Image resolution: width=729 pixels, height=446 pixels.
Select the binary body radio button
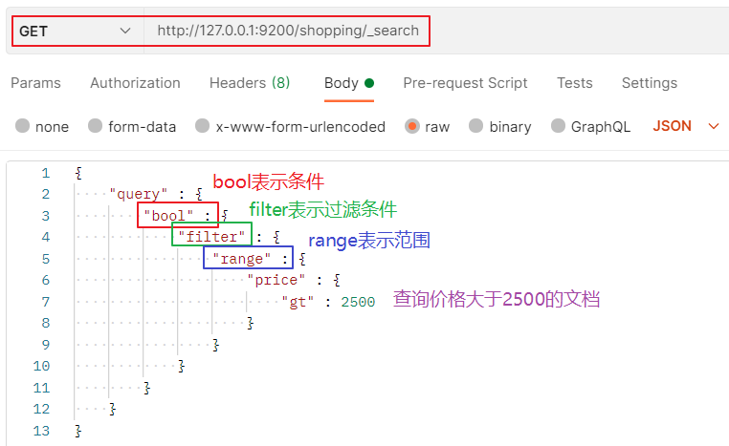[476, 126]
